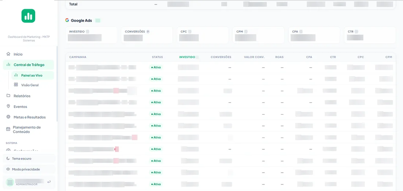Sort by ROAS column header
Screen dimensions: 403x191
tap(279, 57)
